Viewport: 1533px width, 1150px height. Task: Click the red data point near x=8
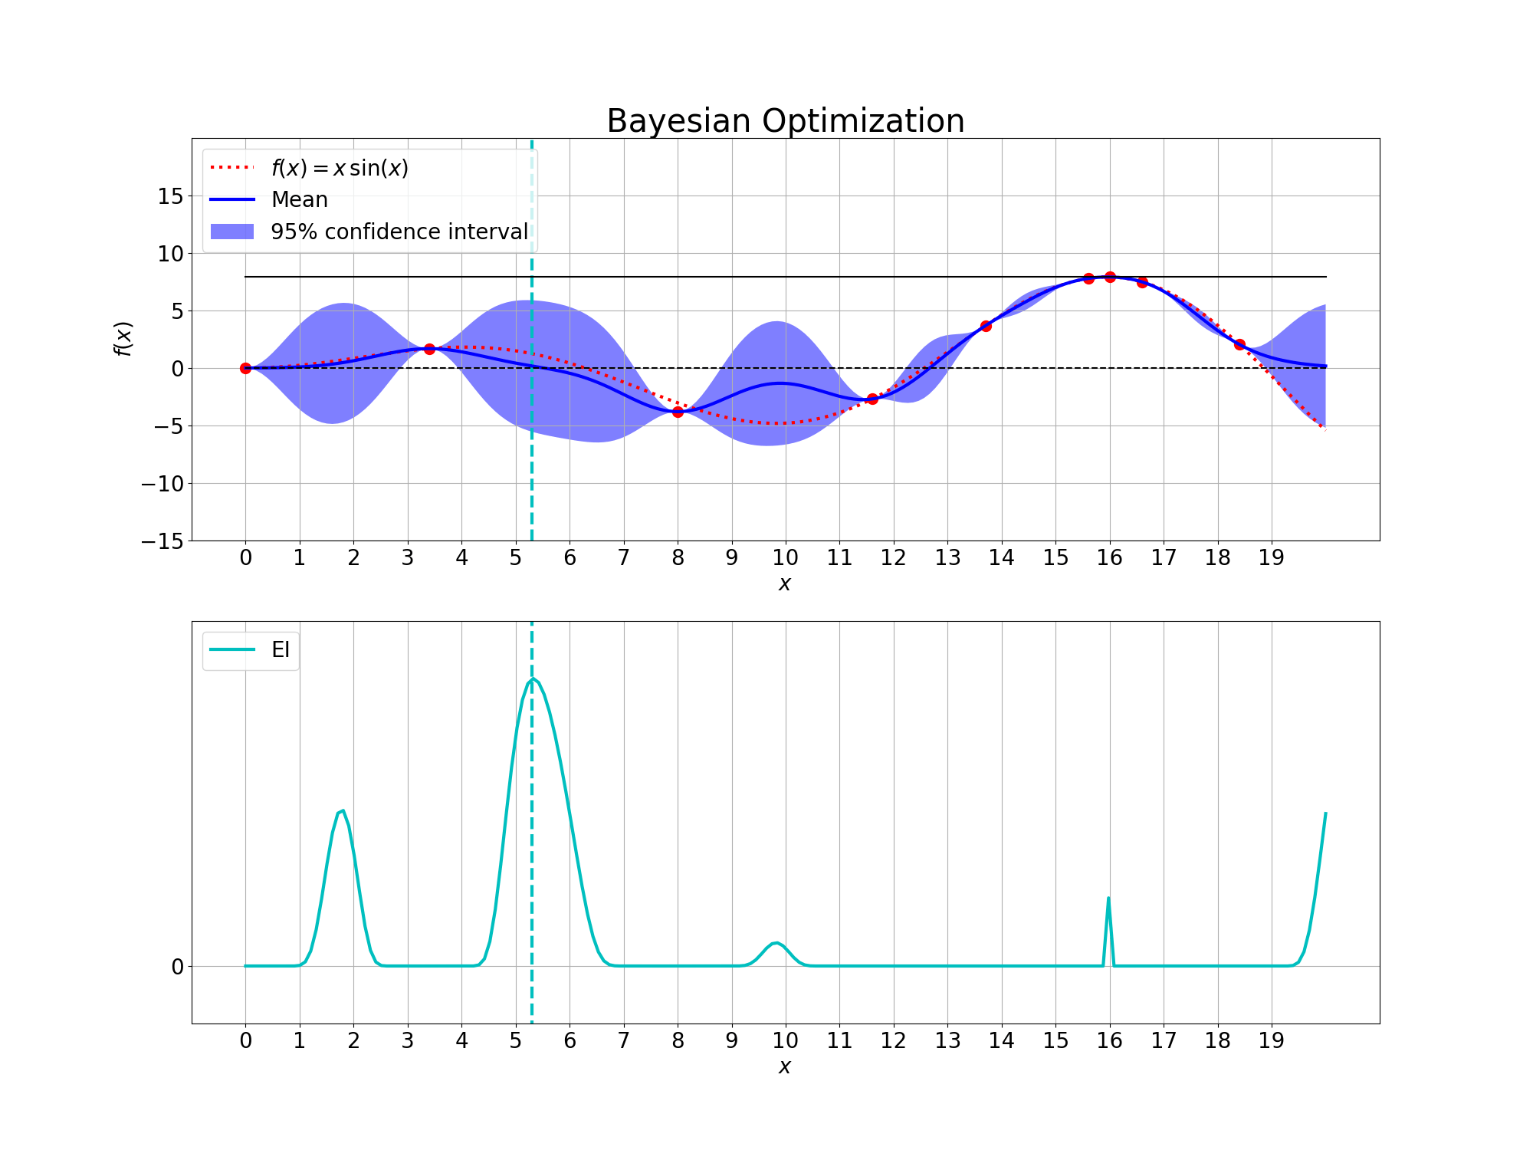678,412
